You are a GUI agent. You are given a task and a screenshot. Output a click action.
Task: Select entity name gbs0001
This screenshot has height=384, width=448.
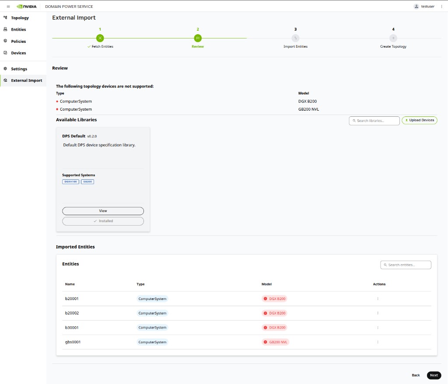click(73, 342)
